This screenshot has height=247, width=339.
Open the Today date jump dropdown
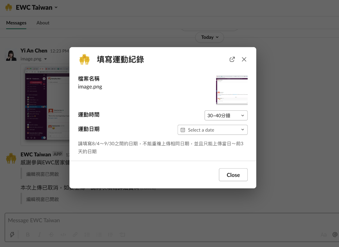(x=209, y=37)
